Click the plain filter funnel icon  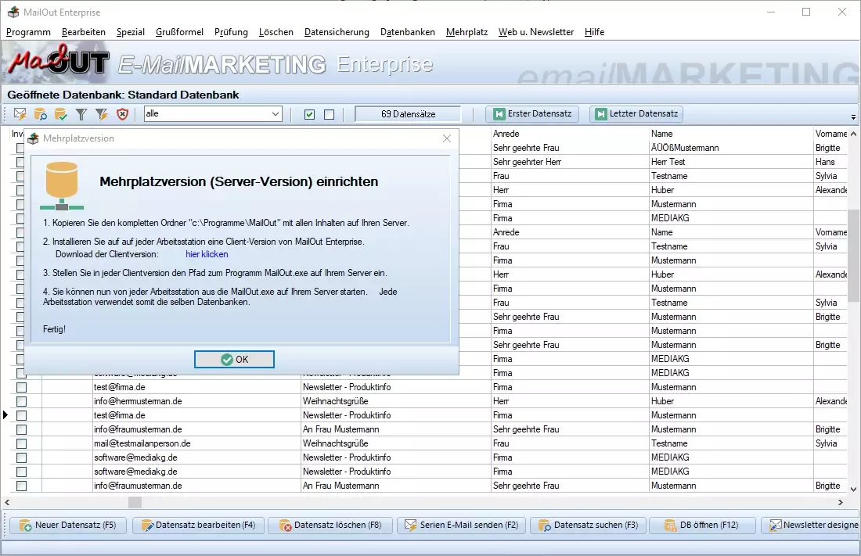click(x=81, y=115)
